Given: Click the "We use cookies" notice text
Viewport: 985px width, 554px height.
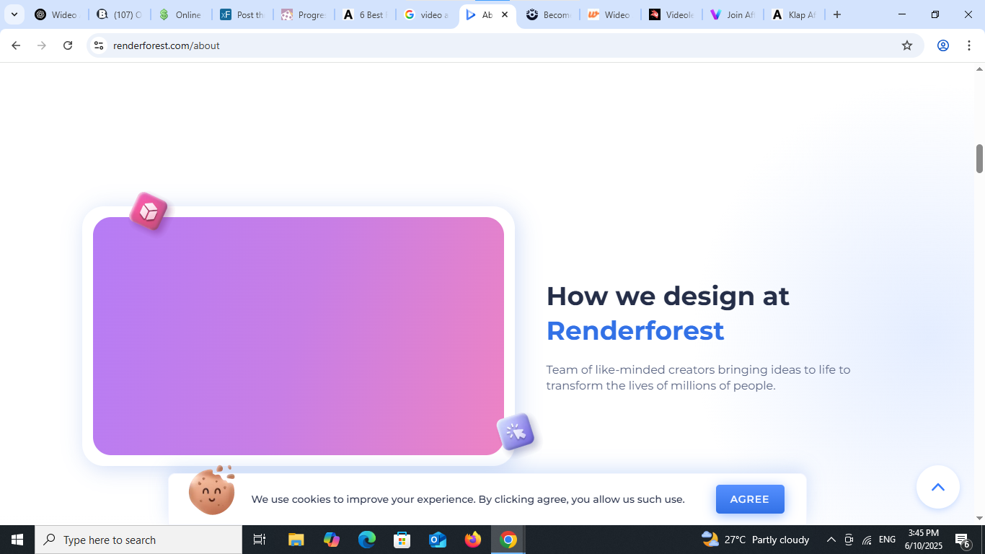Looking at the screenshot, I should (468, 499).
